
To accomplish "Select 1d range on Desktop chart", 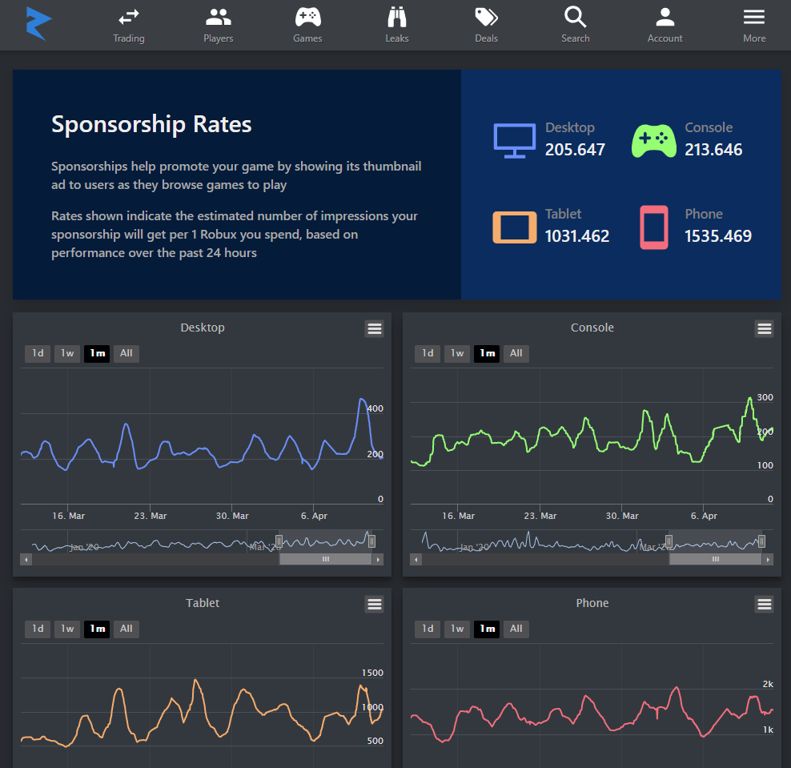I will tap(38, 353).
